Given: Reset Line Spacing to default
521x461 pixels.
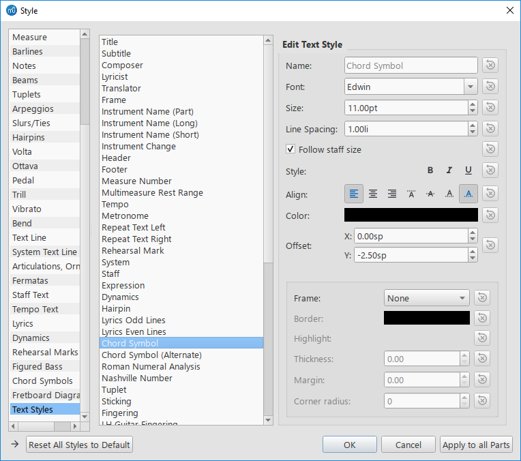Looking at the screenshot, I should point(490,129).
